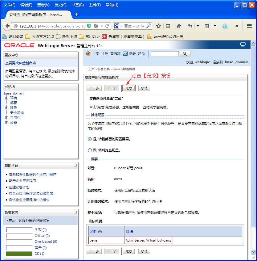
Task: Open 首选项 preferences link
Action: [x=115, y=54]
